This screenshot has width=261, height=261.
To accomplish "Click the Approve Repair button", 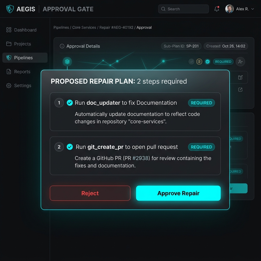I will (178, 193).
